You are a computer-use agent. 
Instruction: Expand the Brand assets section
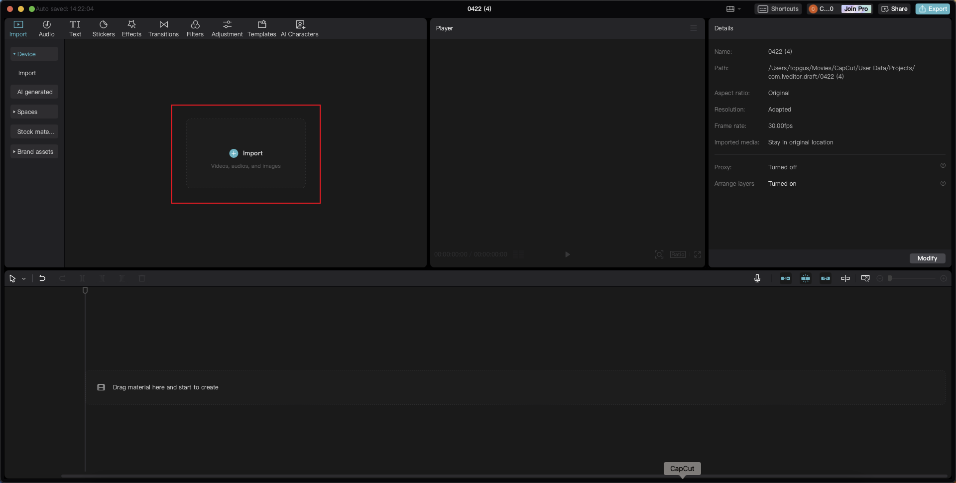(x=34, y=151)
